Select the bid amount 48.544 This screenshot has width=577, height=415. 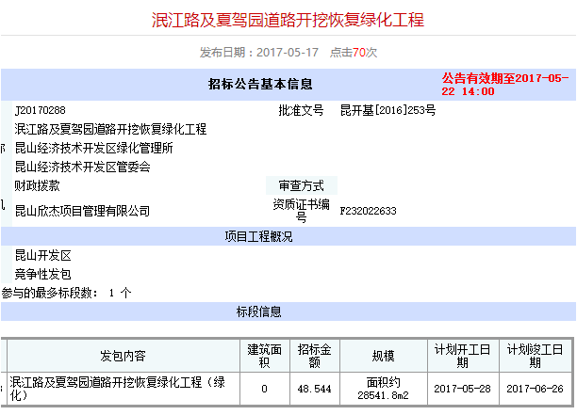click(315, 389)
